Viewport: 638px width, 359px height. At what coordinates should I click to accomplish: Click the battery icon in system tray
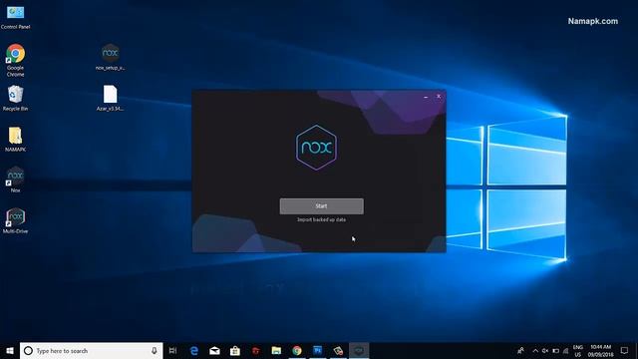pos(556,351)
